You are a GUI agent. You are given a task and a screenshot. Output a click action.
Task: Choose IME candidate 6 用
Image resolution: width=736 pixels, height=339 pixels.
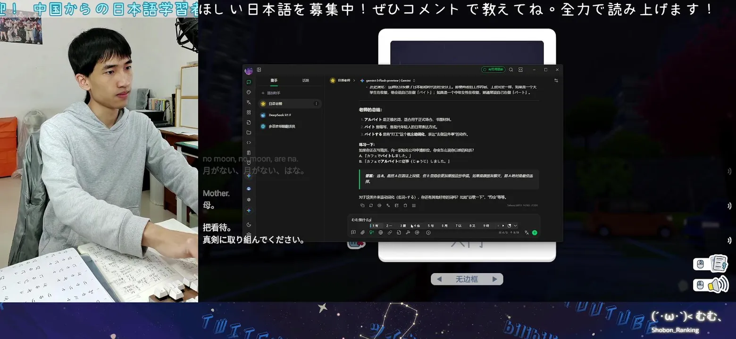point(444,226)
